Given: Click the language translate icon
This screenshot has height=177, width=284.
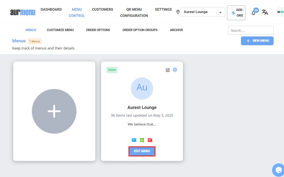Looking at the screenshot, I should (x=265, y=12).
